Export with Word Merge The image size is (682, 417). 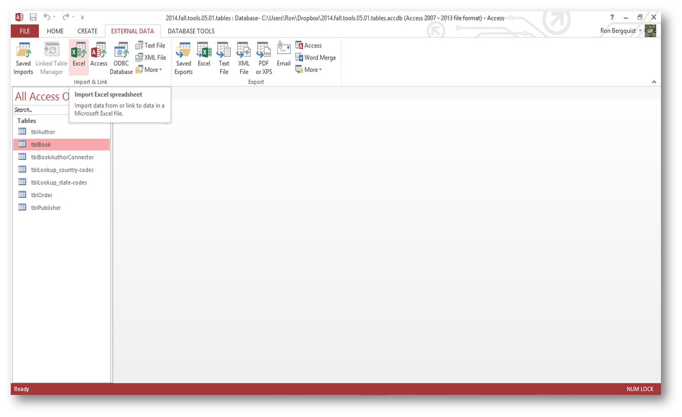(x=315, y=57)
